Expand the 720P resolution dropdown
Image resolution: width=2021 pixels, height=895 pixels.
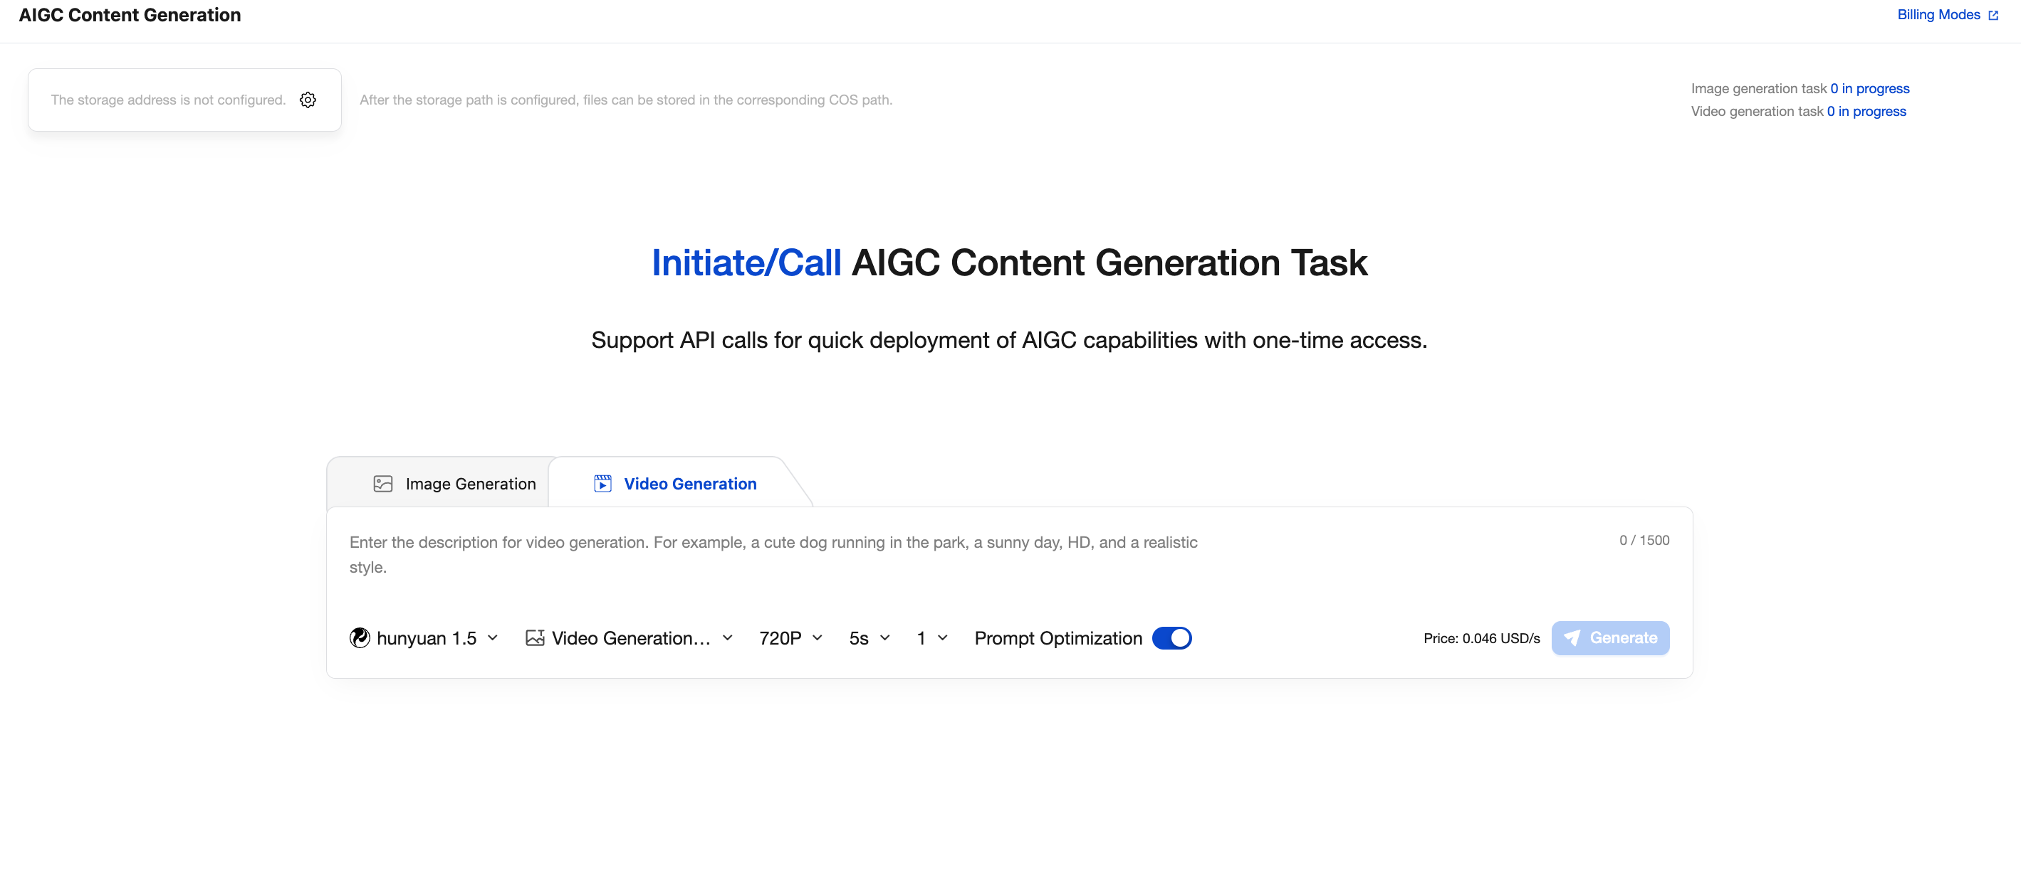791,638
